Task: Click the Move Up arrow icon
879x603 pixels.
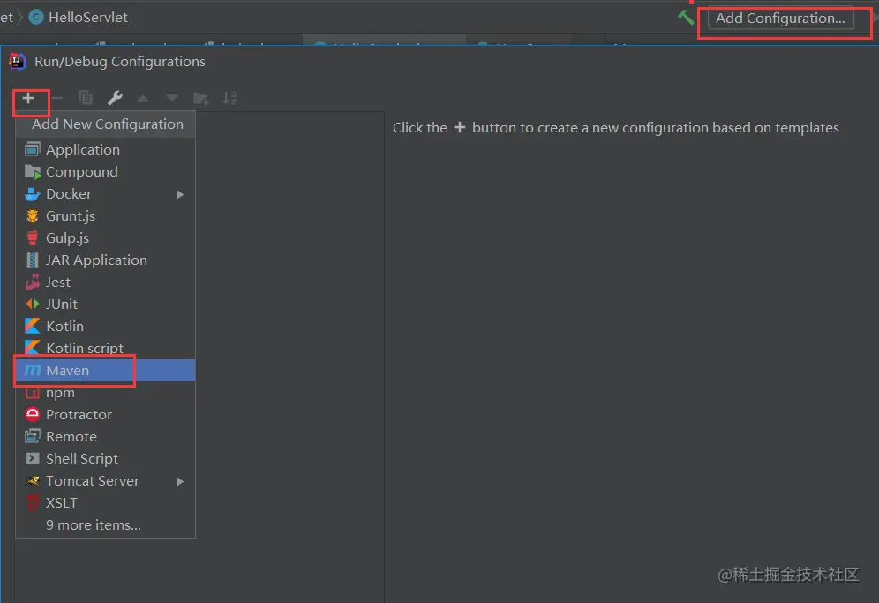Action: (x=143, y=99)
